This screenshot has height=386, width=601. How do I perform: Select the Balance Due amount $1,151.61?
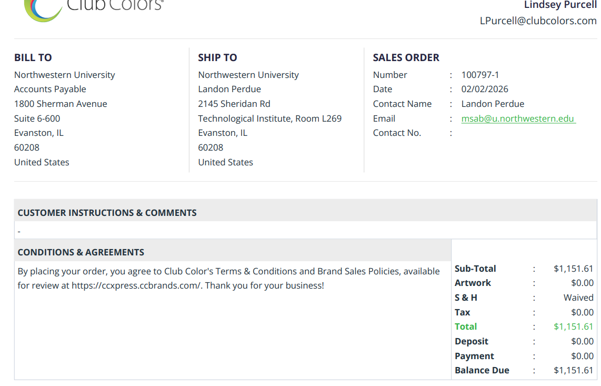click(574, 370)
